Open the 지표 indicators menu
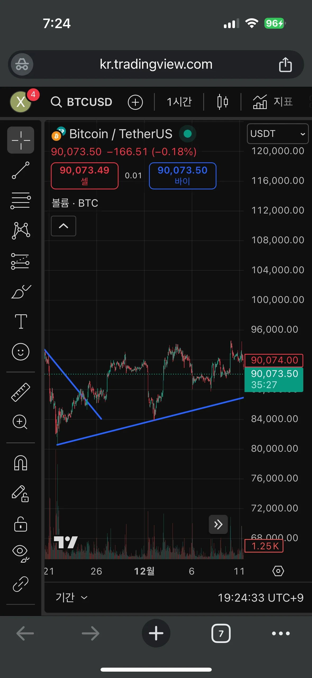Screen dimensions: 312x678 273,102
